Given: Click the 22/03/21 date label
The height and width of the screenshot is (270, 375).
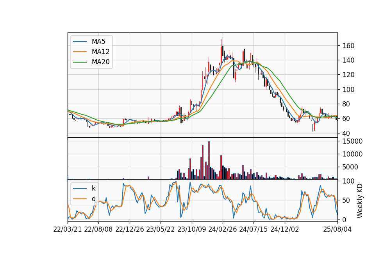Looking at the screenshot, I should [68, 230].
